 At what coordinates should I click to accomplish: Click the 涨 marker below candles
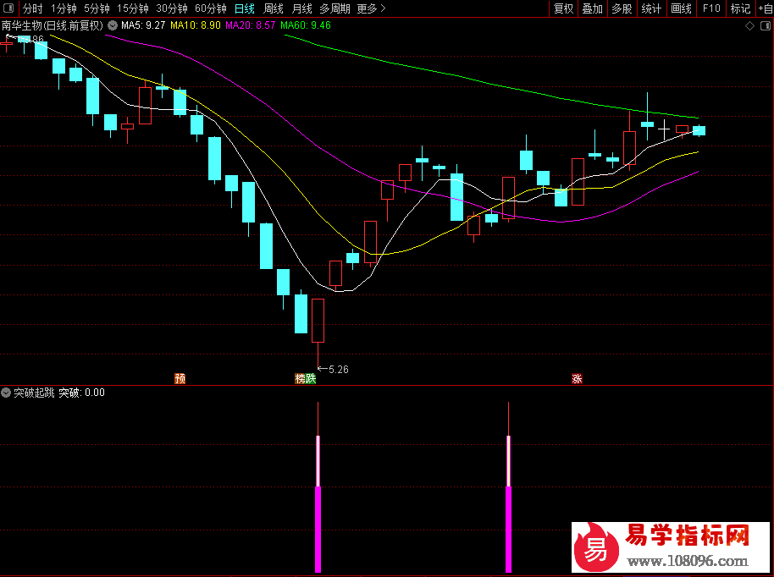pyautogui.click(x=577, y=379)
